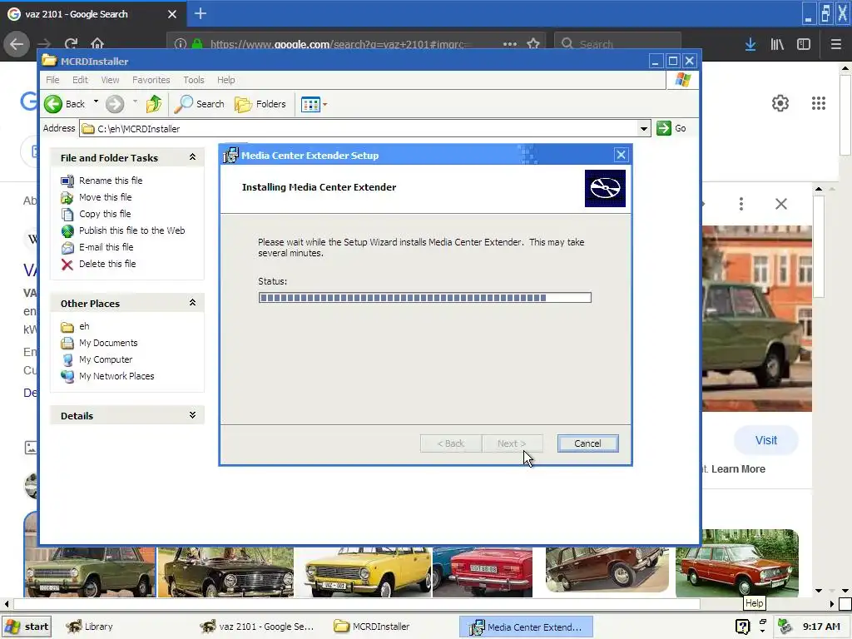Open the Edit menu
This screenshot has width=852, height=639.
(80, 80)
